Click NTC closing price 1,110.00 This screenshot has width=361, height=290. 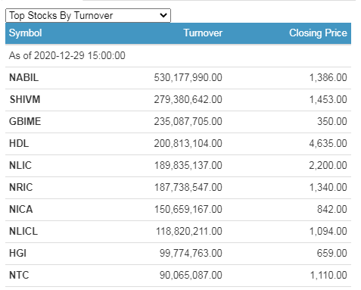pos(328,275)
